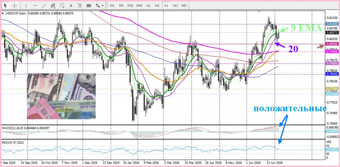Choose the Trendline drawing tool
This screenshot has width=340, height=167.
(44, 5)
